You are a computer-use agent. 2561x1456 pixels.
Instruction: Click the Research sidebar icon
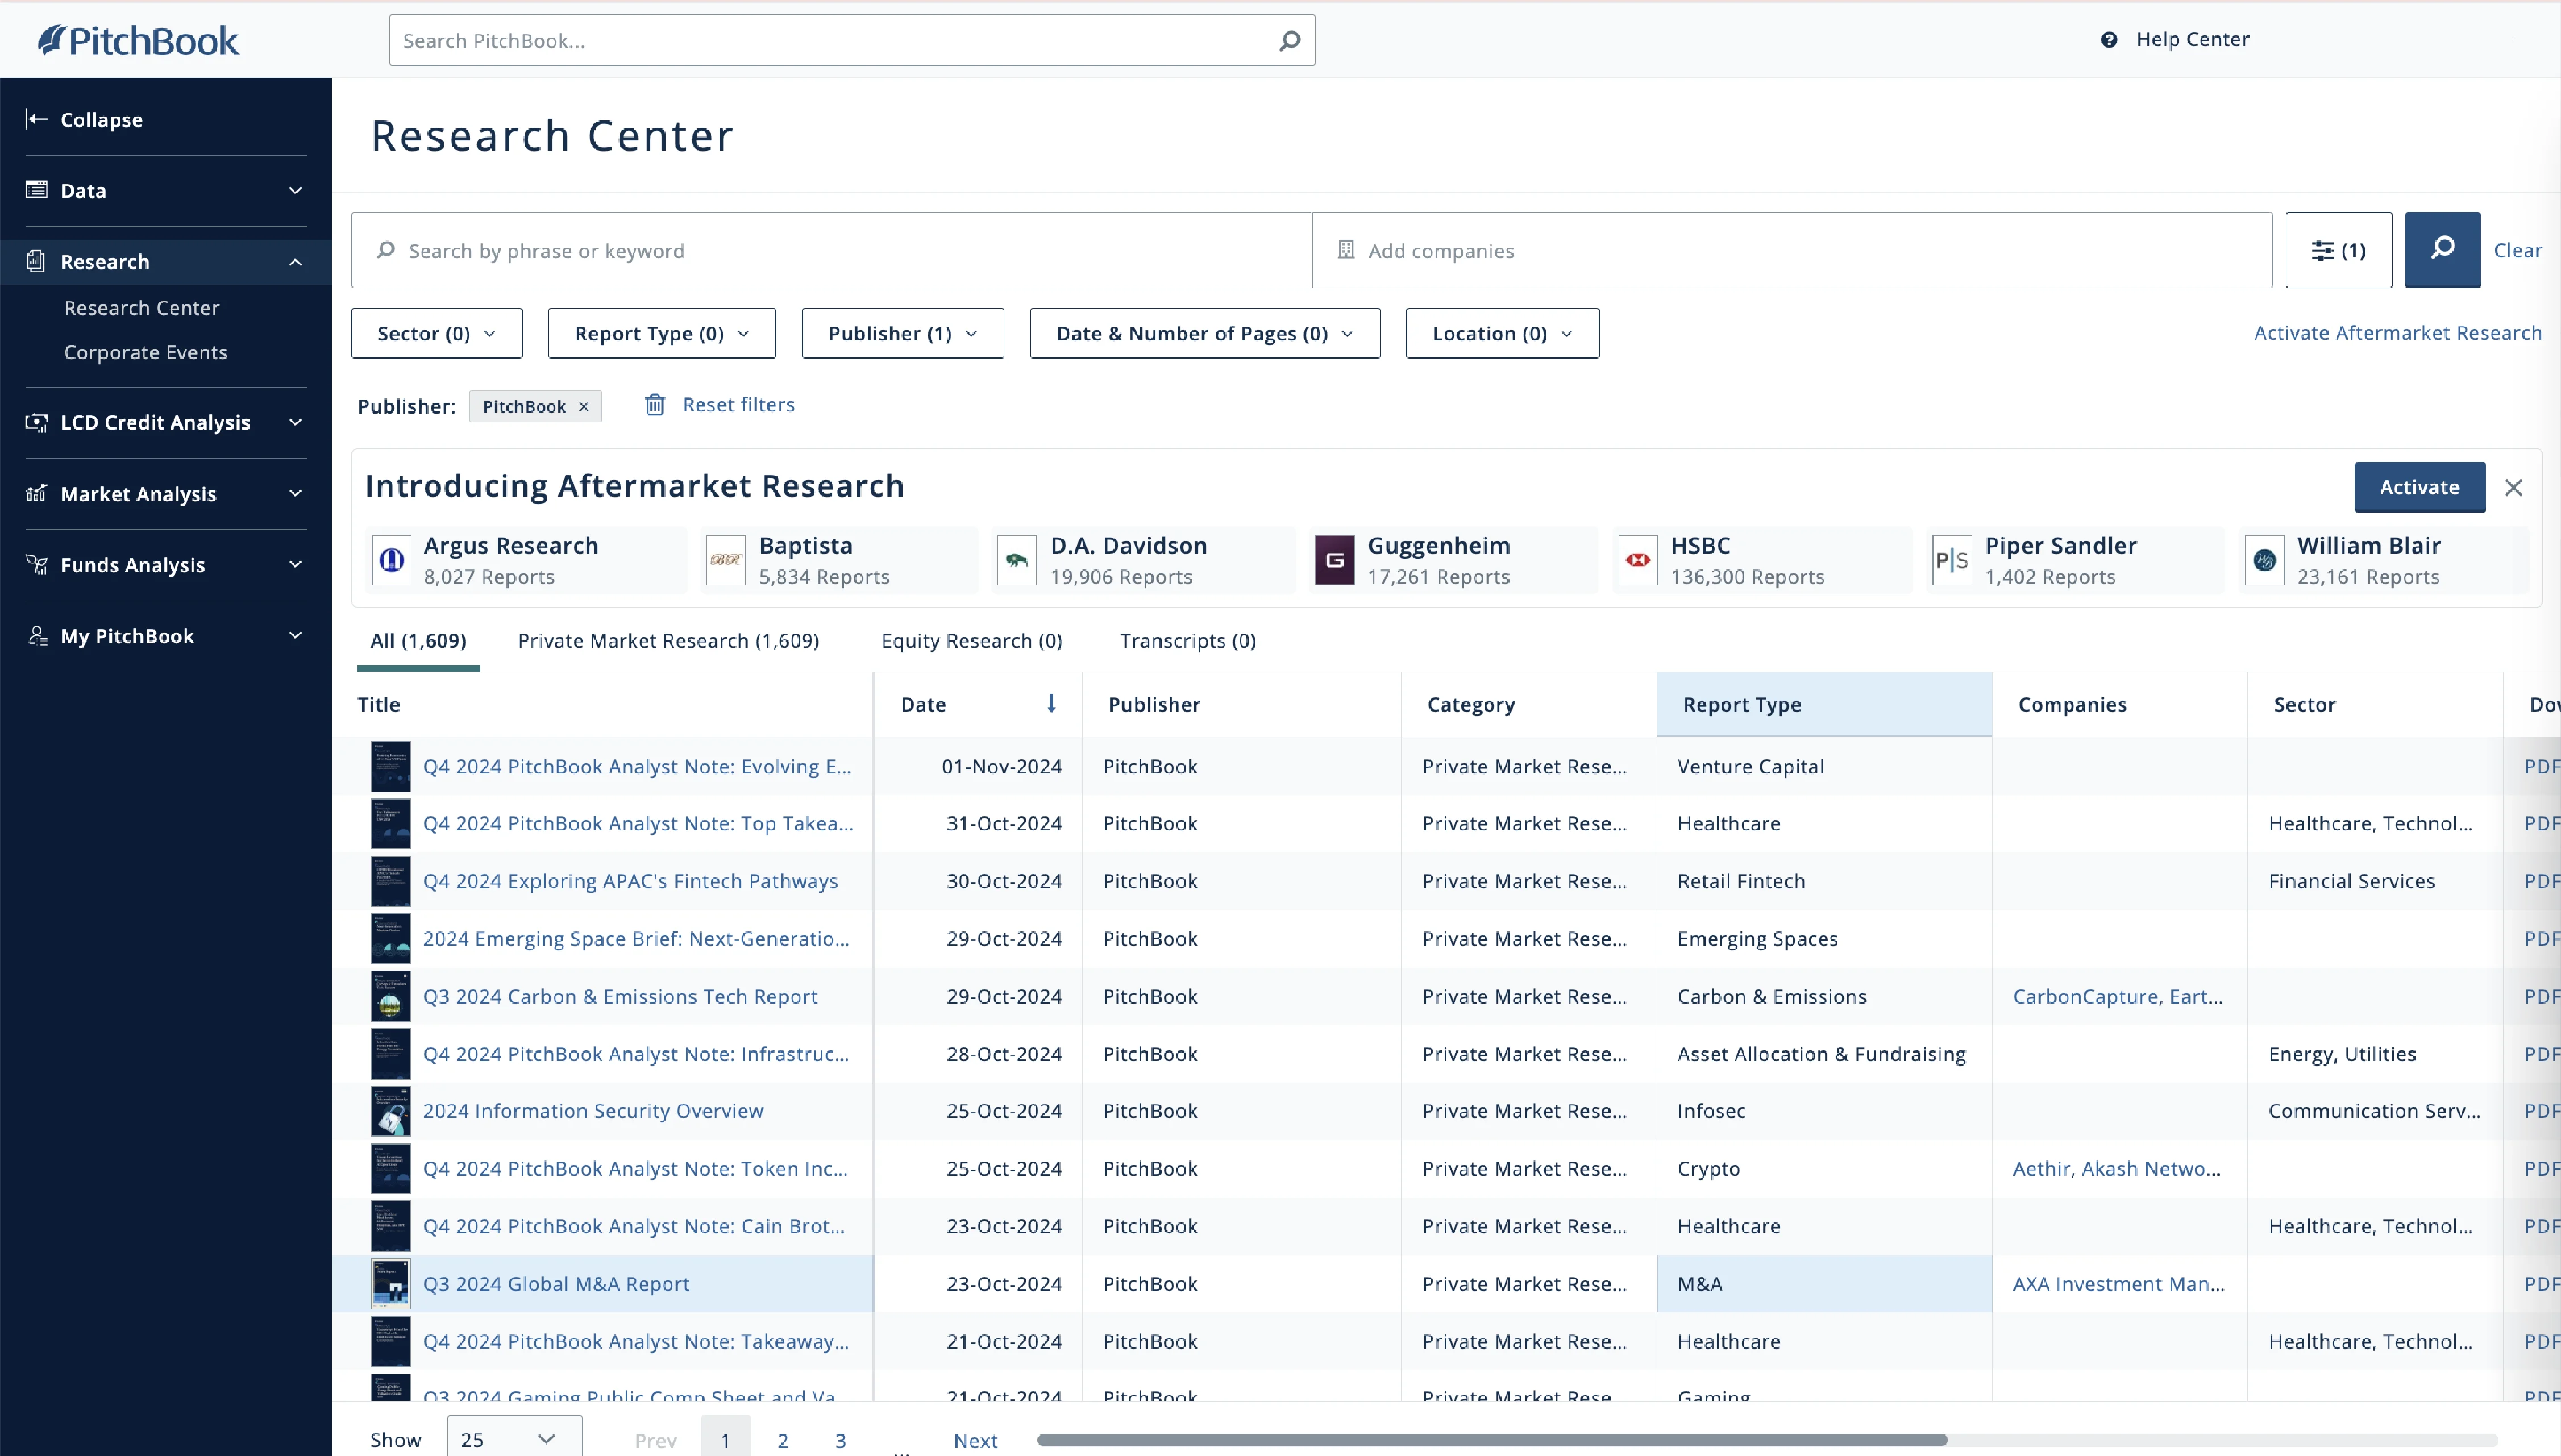coord(37,261)
